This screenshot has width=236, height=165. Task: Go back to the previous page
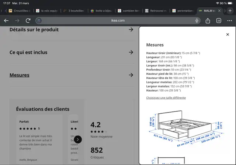pyautogui.click(x=6, y=21)
